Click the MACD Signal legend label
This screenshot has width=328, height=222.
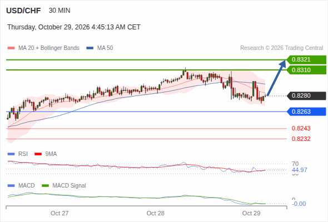click(x=69, y=185)
